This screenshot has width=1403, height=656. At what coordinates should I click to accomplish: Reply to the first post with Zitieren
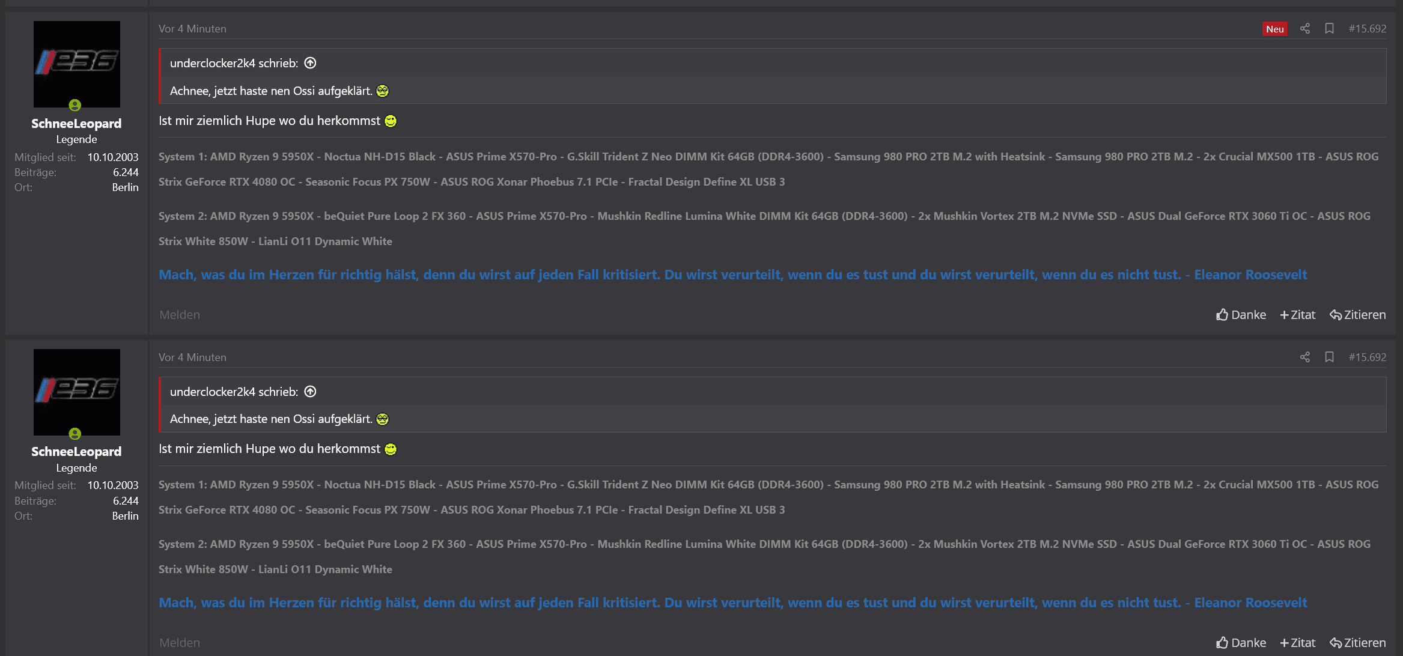(1357, 315)
